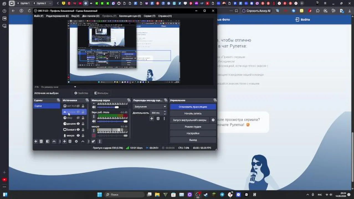Open system tray hidden icons chevron
Image resolution: width=354 pixels, height=199 pixels.
[x=307, y=195]
